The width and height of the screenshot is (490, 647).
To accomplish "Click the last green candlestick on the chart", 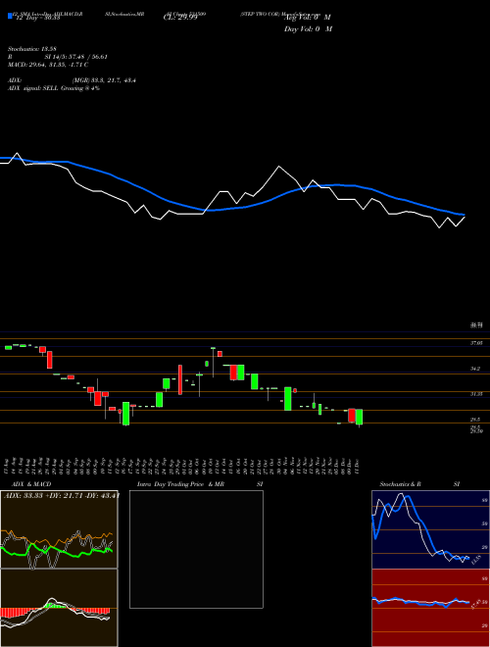I will point(360,417).
